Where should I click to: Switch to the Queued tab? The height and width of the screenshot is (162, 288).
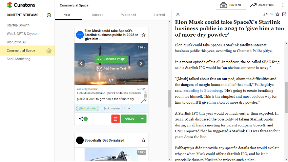(98, 15)
